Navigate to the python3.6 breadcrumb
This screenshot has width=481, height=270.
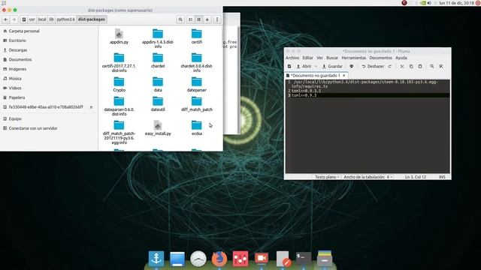(x=65, y=19)
